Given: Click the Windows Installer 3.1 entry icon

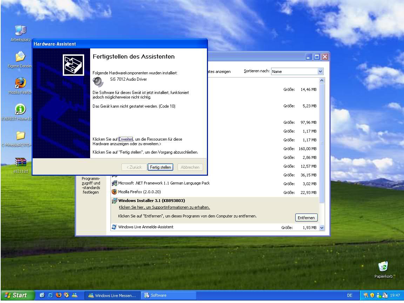Looking at the screenshot, I should 114,201.
